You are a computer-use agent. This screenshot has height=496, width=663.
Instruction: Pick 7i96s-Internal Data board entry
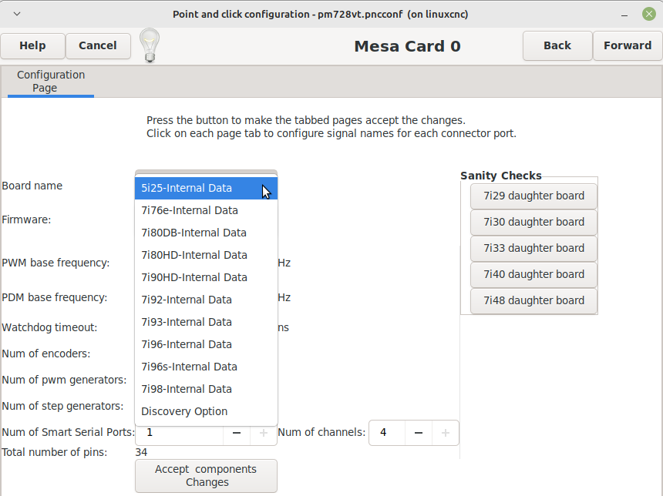206,367
